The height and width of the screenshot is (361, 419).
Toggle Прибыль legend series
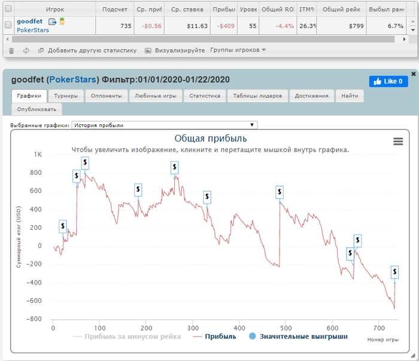214,336
